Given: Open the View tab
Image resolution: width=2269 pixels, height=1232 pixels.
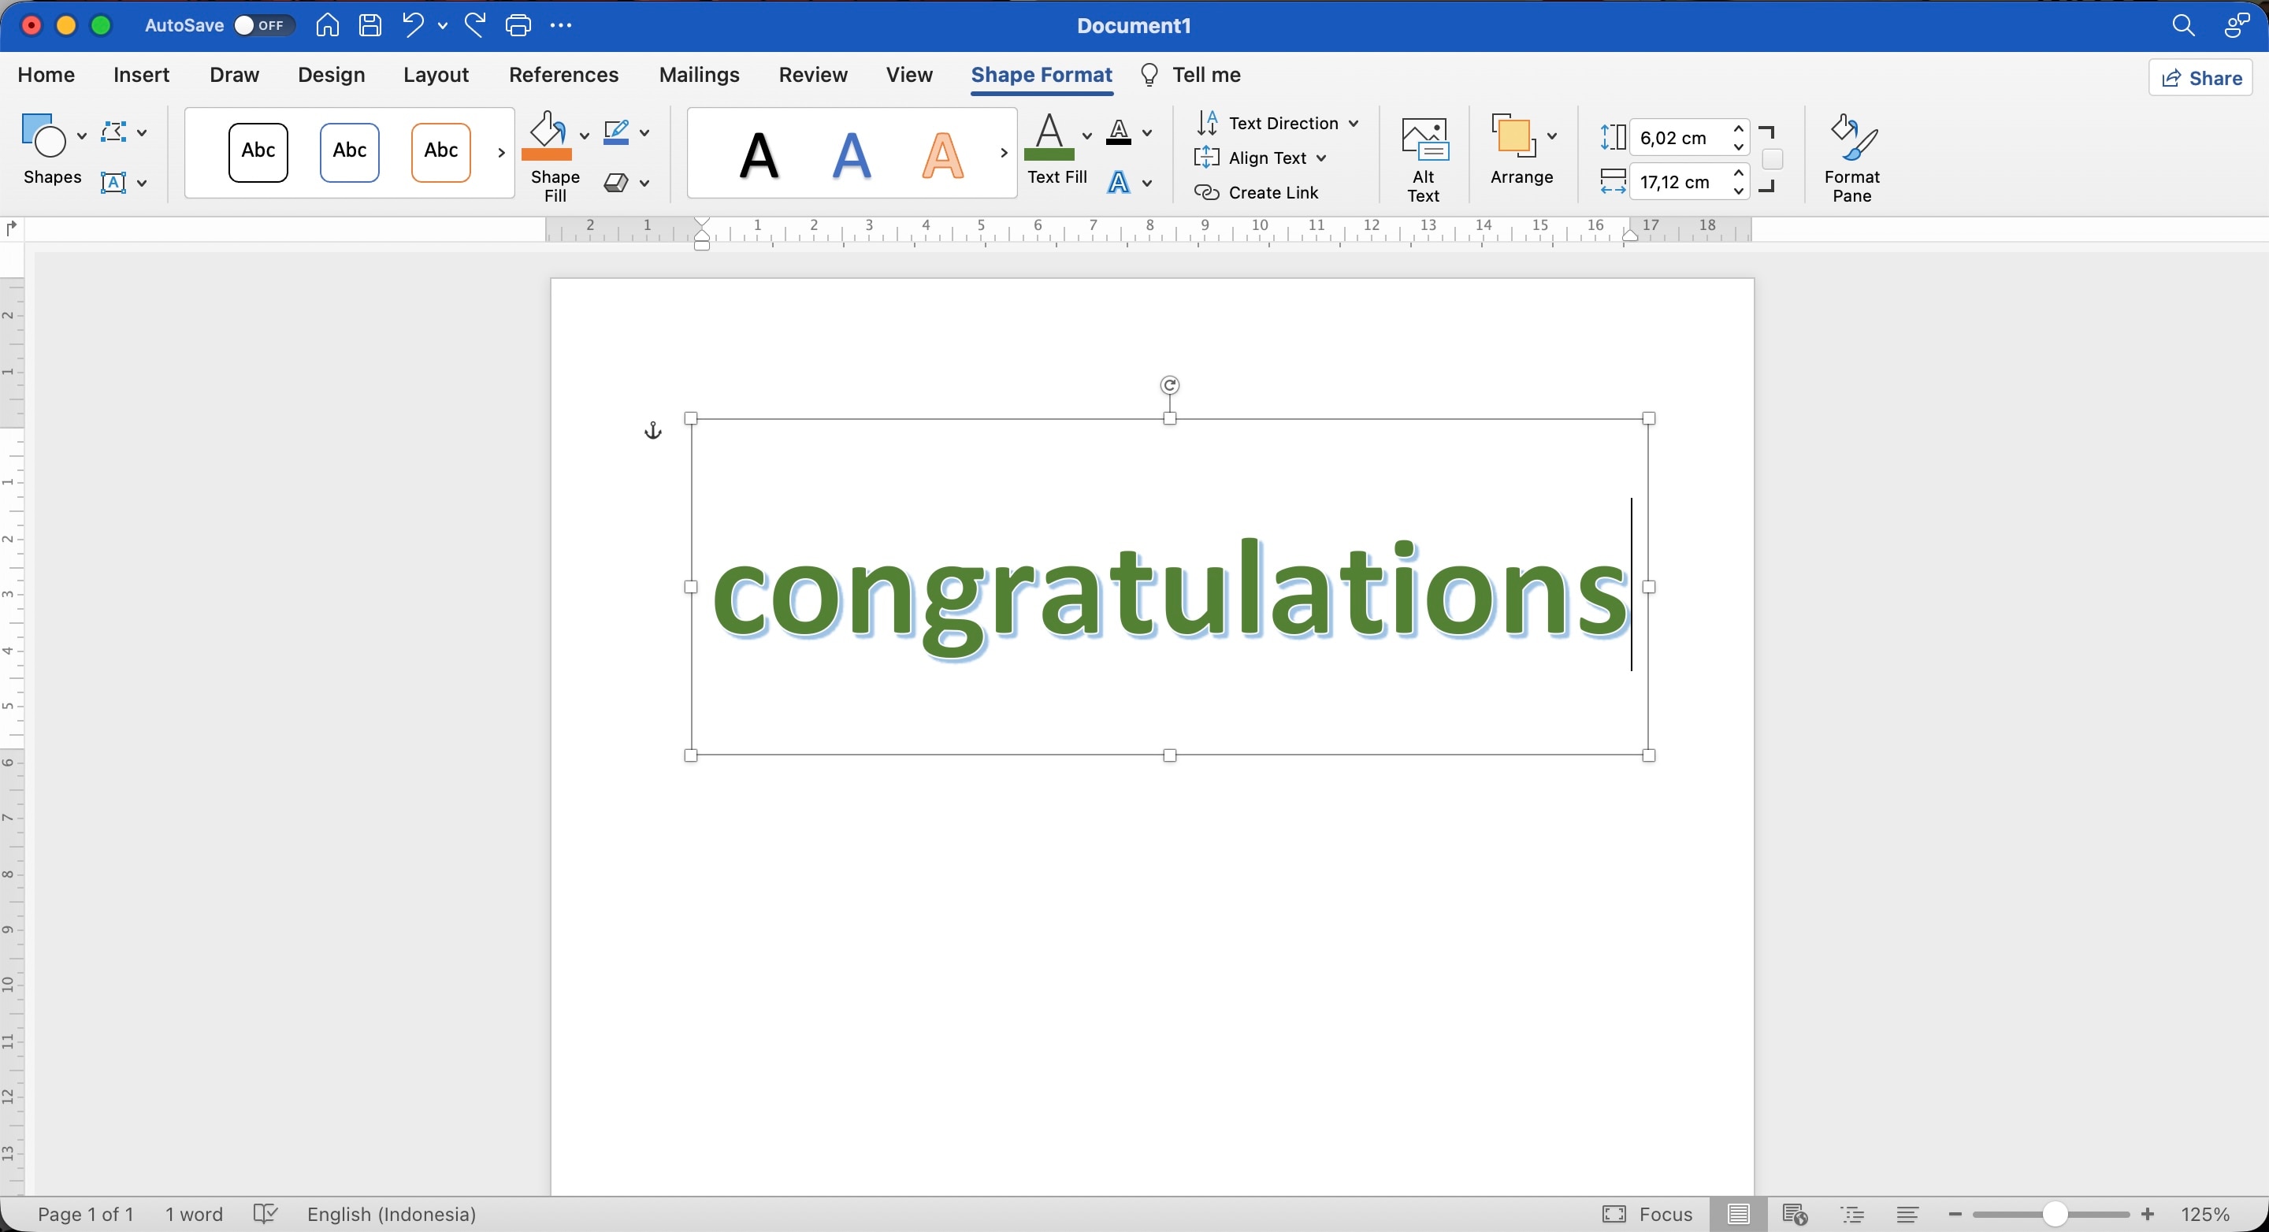Looking at the screenshot, I should coord(909,75).
